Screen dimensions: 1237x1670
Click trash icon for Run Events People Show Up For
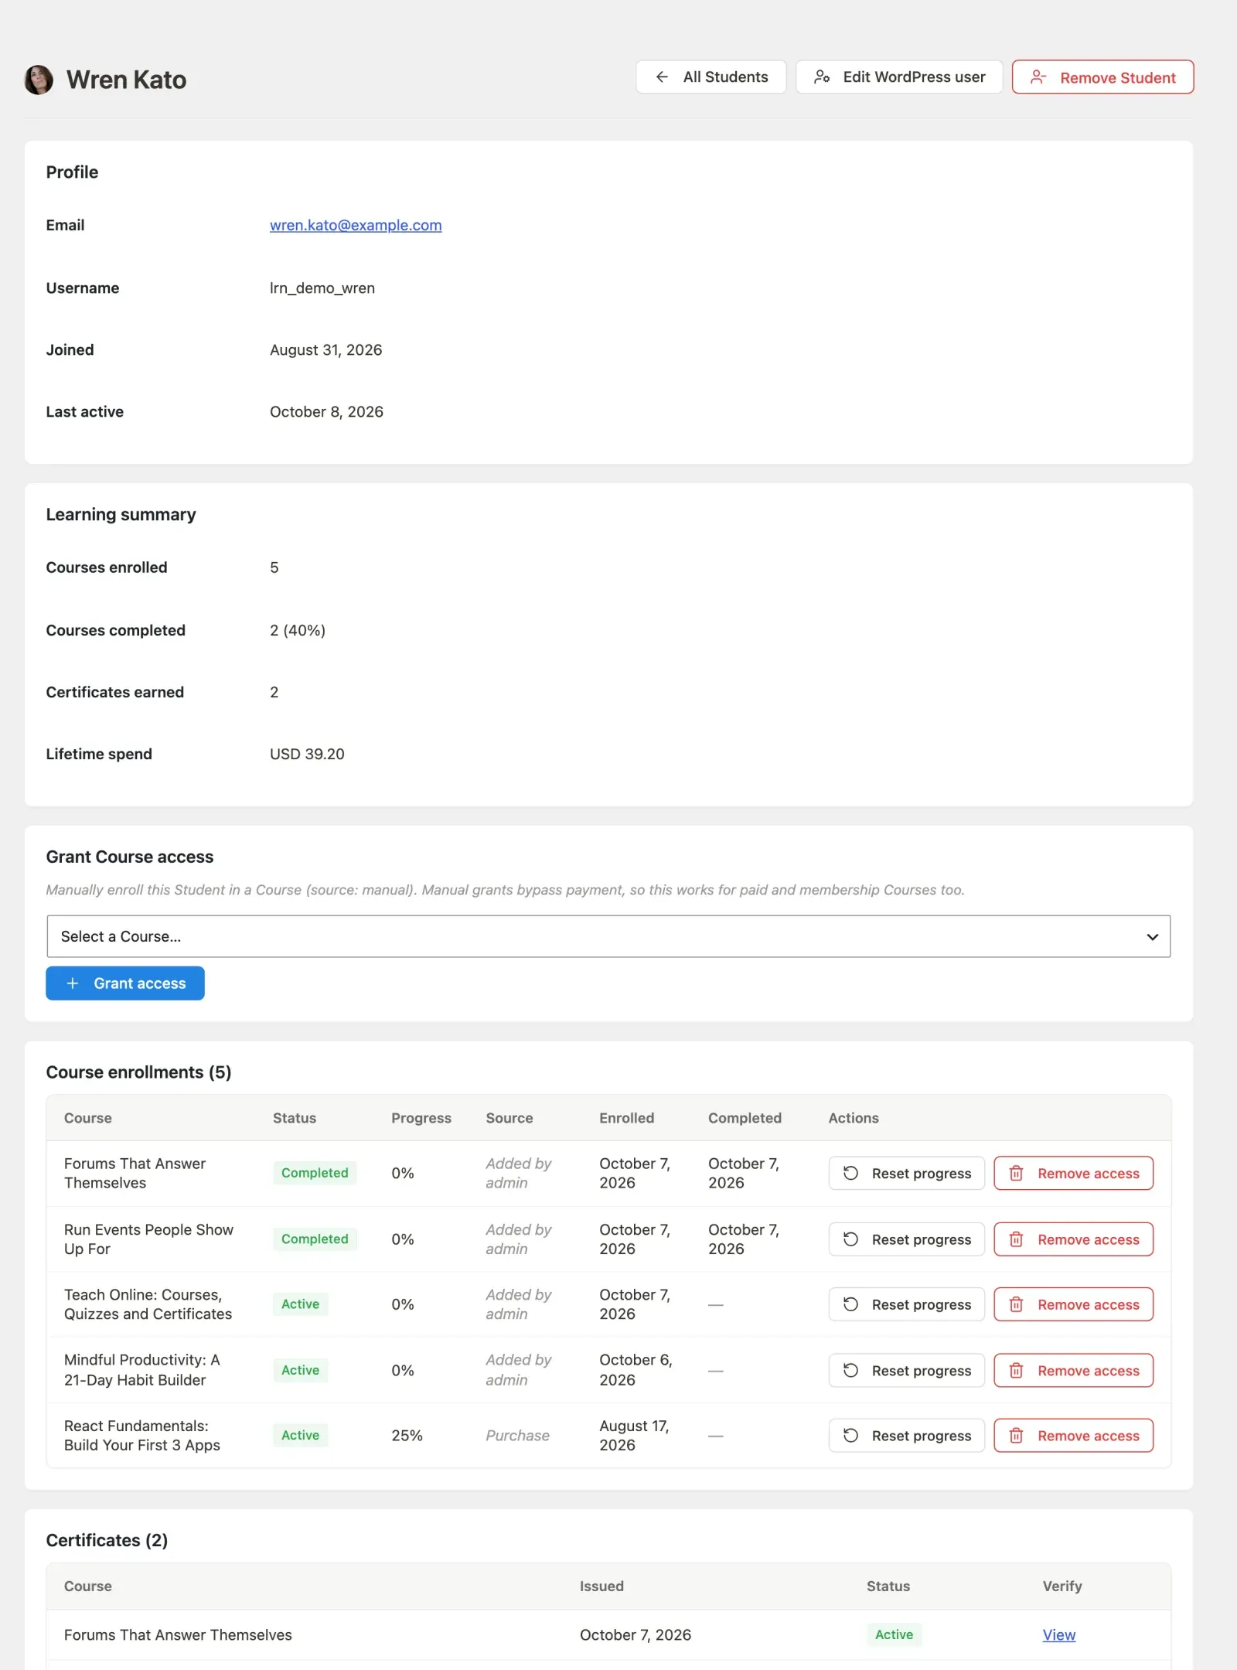[x=1017, y=1239]
